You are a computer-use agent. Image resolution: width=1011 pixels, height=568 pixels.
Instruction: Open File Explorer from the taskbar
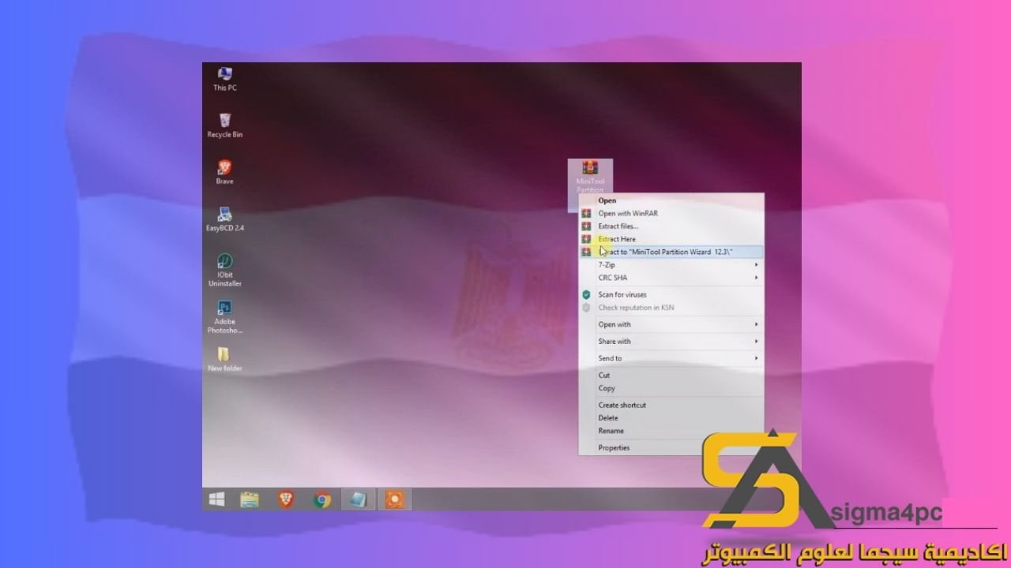[x=250, y=499]
